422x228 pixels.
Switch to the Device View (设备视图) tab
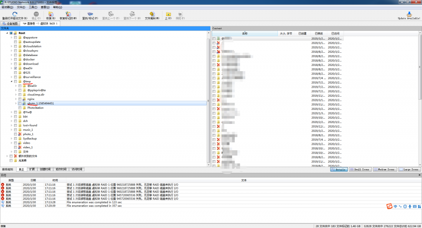[10, 23]
